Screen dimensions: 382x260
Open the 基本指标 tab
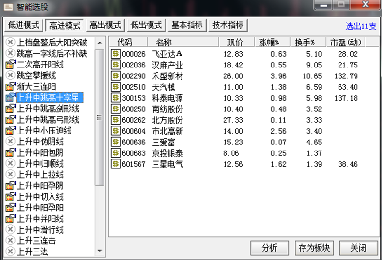pos(187,25)
